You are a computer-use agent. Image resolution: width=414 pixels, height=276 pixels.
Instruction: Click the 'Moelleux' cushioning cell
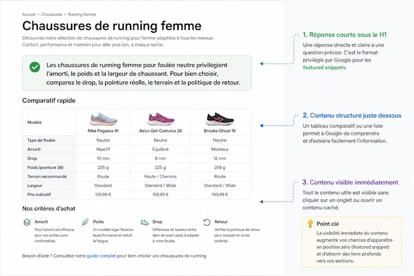click(220, 150)
